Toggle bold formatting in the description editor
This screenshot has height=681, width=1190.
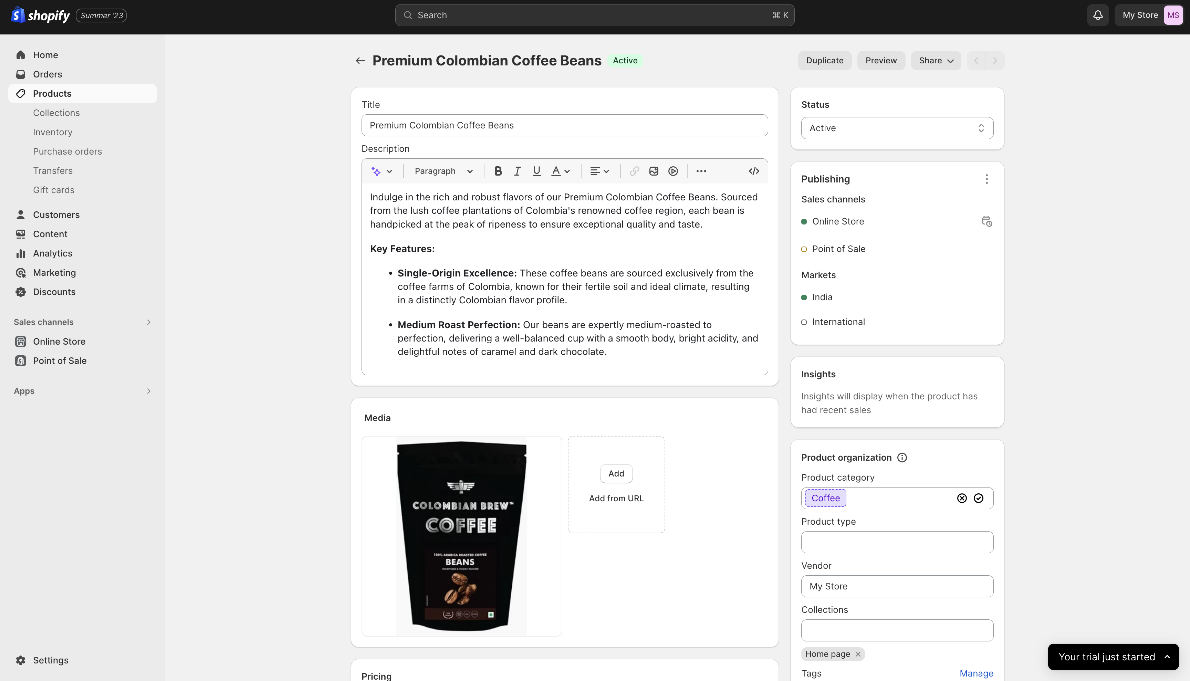pyautogui.click(x=498, y=171)
